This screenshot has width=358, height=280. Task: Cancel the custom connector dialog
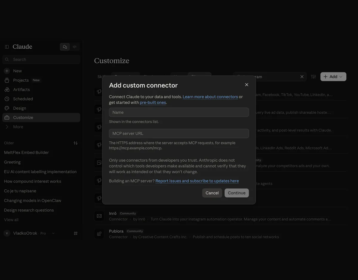click(x=212, y=193)
